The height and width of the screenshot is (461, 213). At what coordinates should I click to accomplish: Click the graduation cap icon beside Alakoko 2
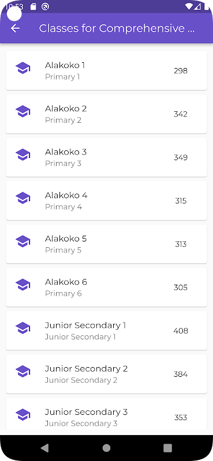(x=23, y=111)
